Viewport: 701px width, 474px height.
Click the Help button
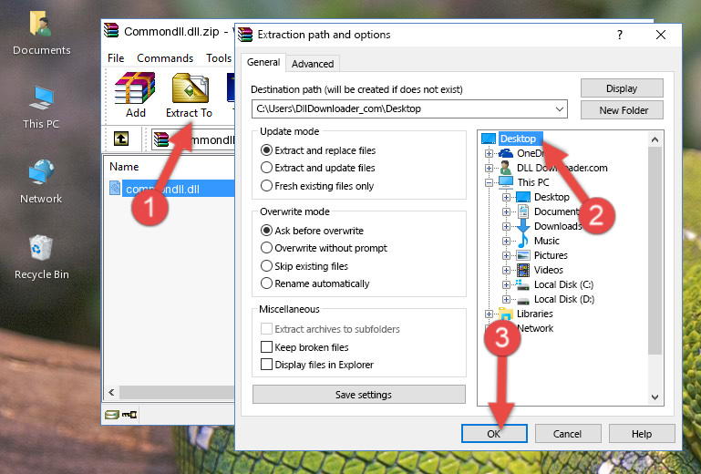point(642,434)
